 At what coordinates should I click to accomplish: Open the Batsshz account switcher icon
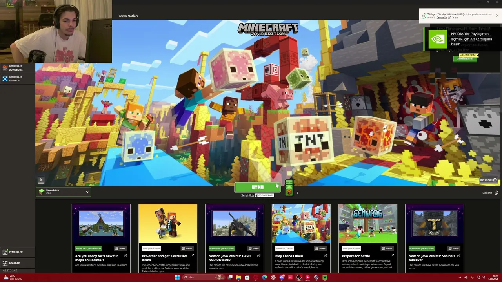click(497, 193)
